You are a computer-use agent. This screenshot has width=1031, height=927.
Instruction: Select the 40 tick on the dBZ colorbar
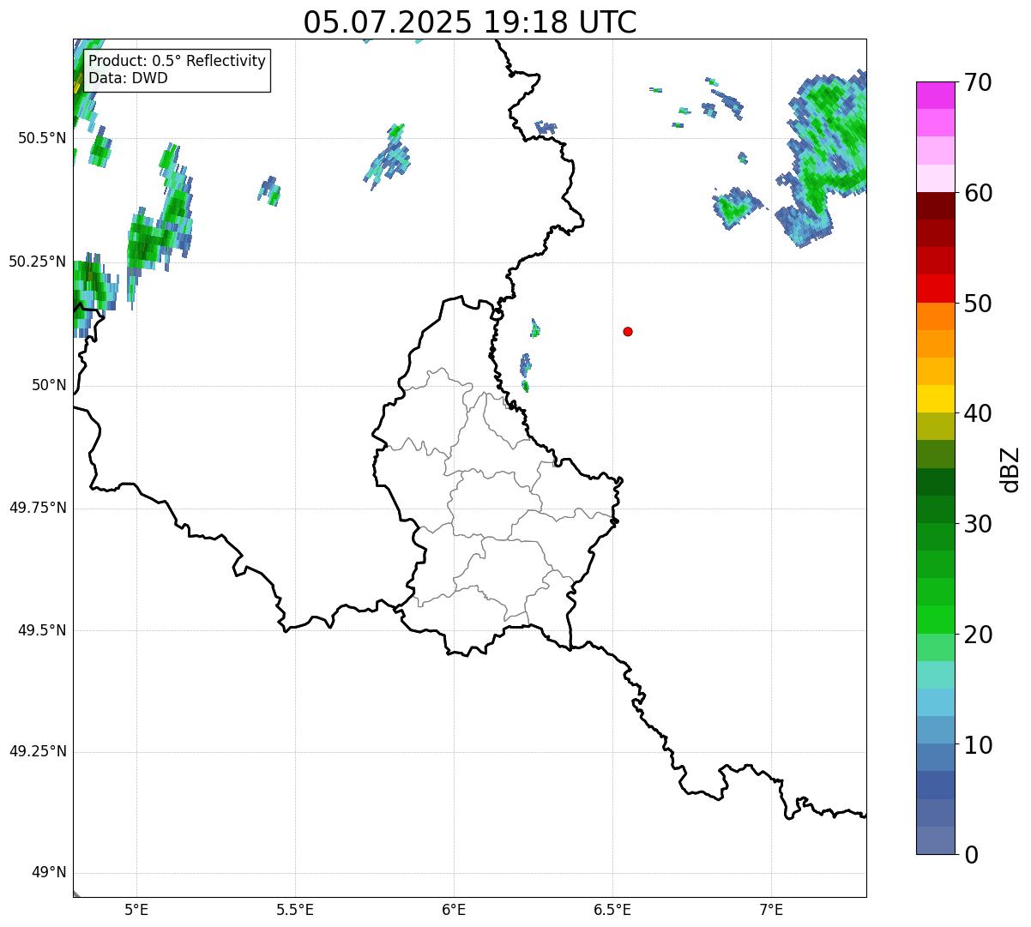[978, 413]
